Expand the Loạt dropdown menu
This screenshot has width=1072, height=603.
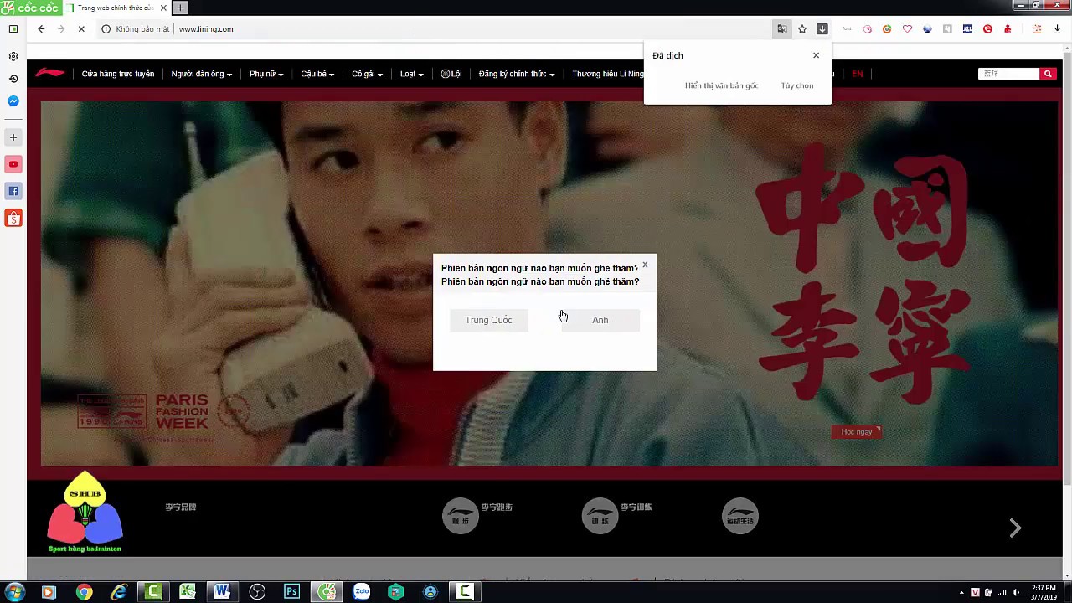coord(412,74)
